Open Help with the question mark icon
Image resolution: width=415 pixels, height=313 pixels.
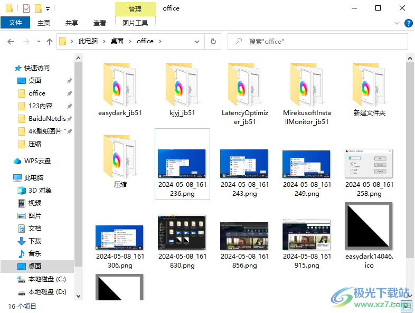[408, 23]
